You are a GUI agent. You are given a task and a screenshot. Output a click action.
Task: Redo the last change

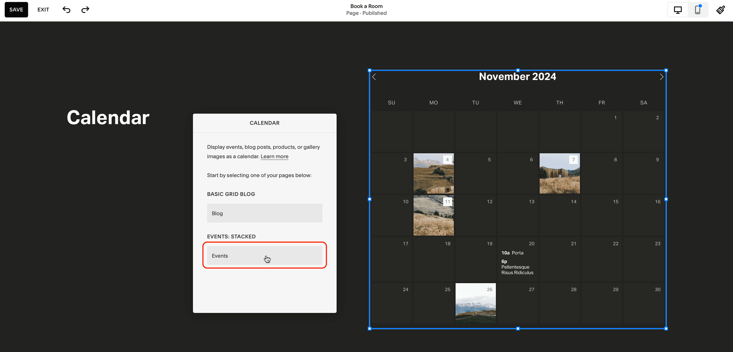tap(85, 9)
